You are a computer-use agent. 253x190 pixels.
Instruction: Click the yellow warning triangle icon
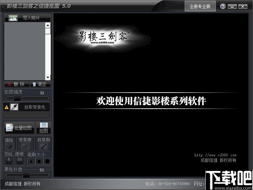7,107
